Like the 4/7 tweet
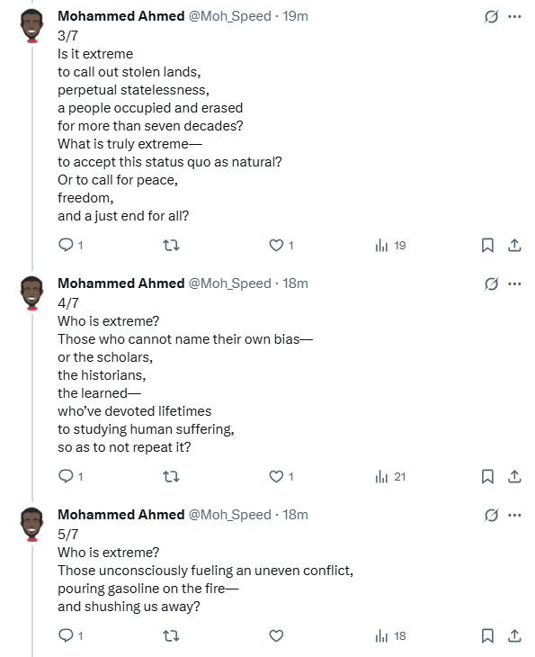 click(281, 476)
